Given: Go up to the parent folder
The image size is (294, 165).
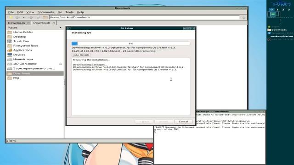Looking at the screenshot, I should pos(38,17).
